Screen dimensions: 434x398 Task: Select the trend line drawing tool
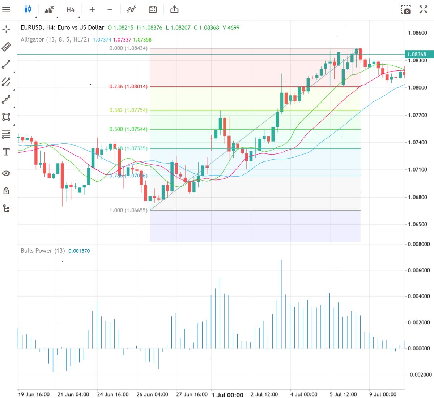[x=6, y=64]
